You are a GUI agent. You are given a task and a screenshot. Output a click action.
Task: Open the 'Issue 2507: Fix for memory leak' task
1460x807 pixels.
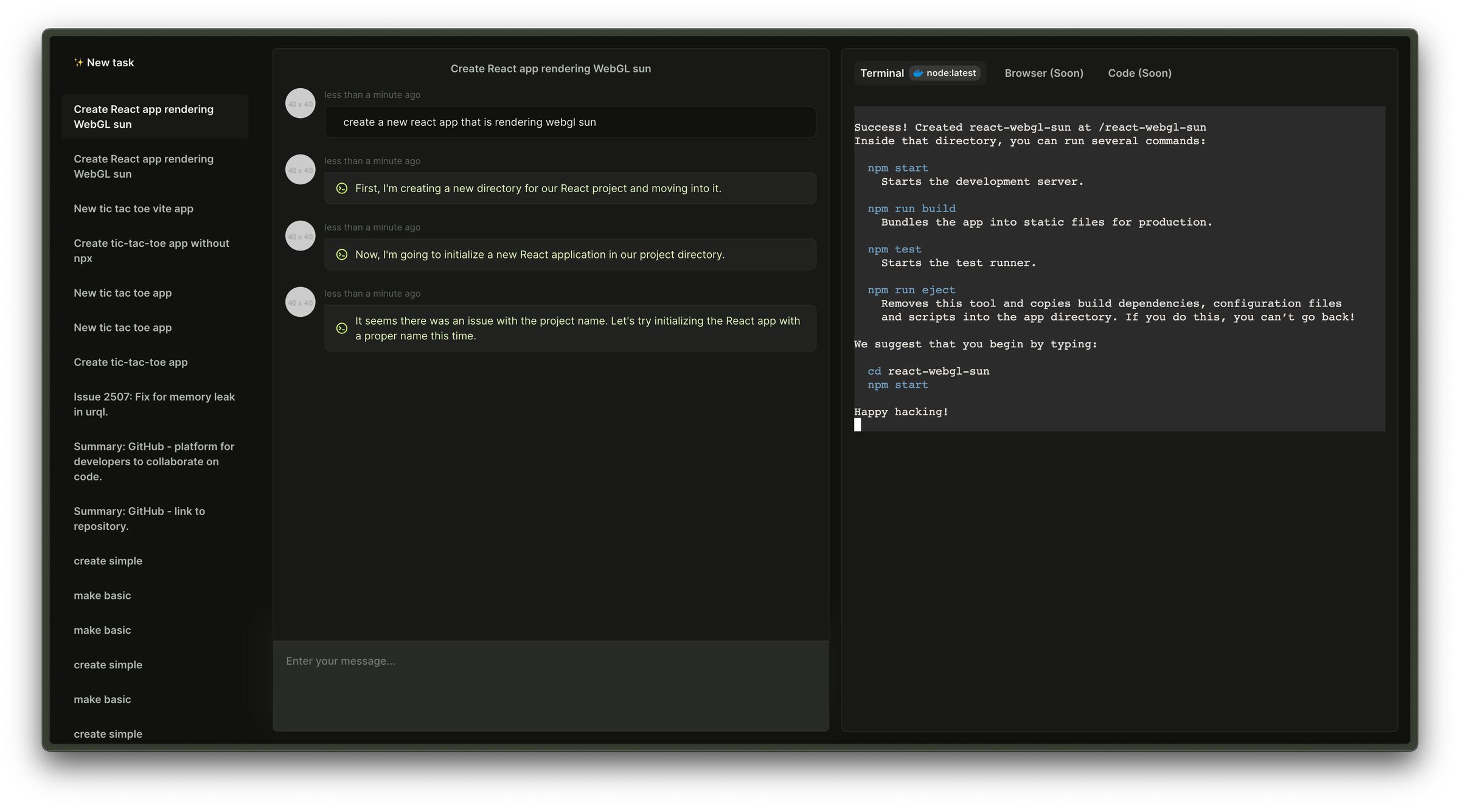(154, 404)
